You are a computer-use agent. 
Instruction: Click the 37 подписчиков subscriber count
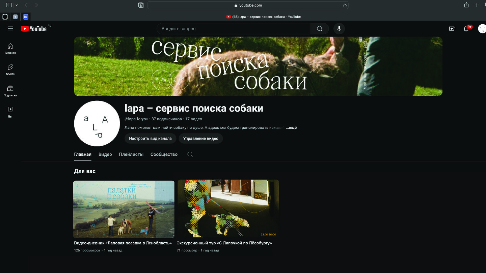tap(166, 119)
